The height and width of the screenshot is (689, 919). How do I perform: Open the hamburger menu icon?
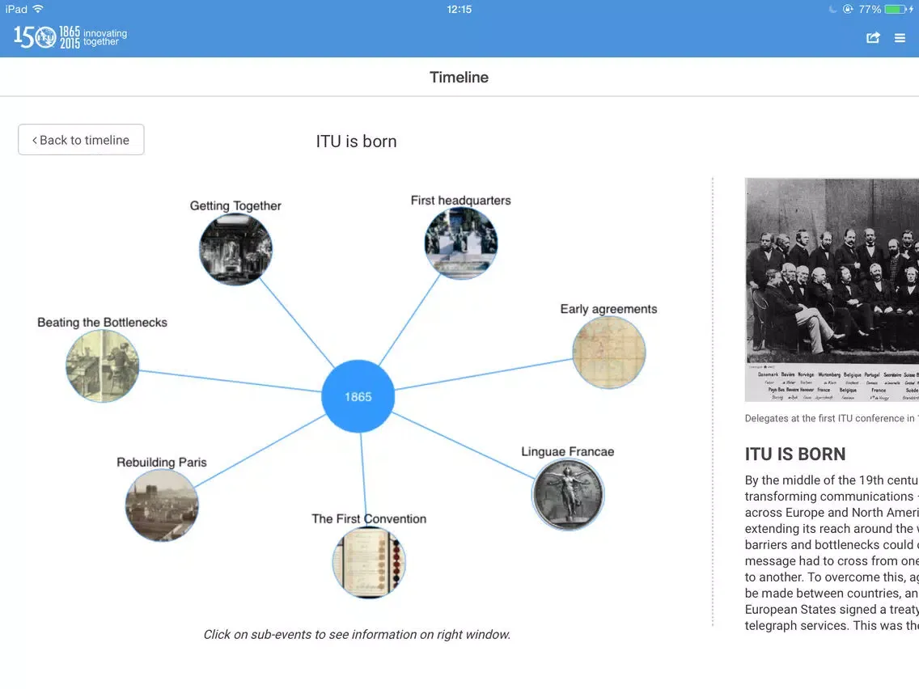point(900,37)
